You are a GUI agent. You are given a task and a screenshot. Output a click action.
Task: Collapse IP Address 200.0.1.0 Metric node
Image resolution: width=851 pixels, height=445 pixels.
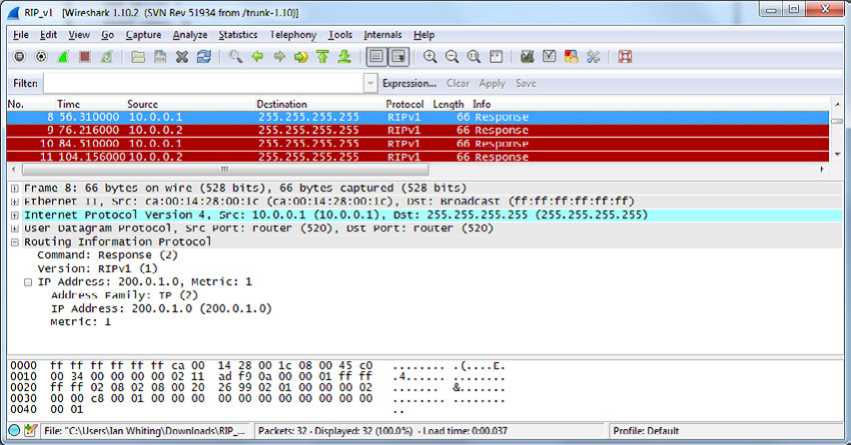coord(28,282)
